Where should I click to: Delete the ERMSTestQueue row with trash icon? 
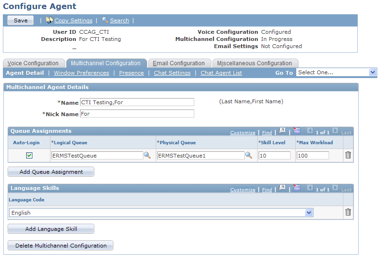[x=348, y=155]
